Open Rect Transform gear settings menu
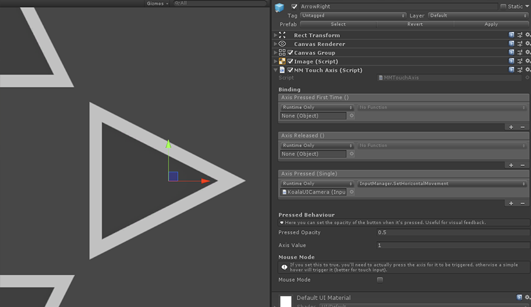The image size is (531, 307). click(x=528, y=35)
